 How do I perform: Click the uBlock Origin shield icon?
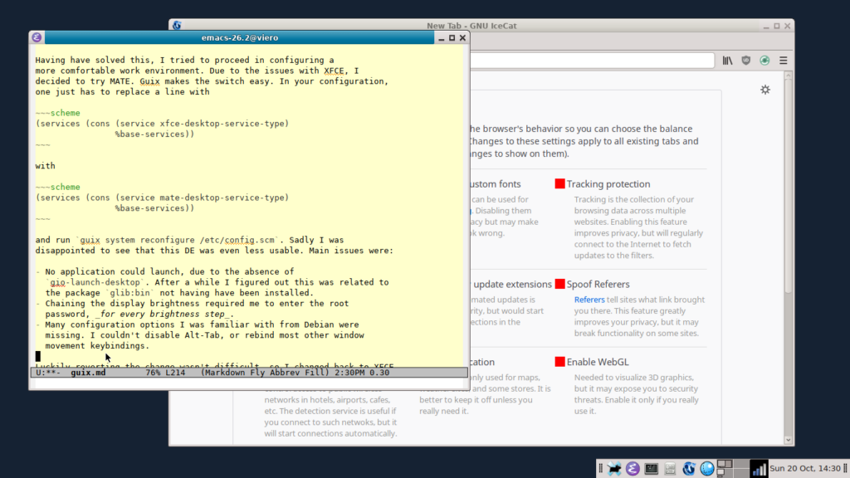coord(746,61)
